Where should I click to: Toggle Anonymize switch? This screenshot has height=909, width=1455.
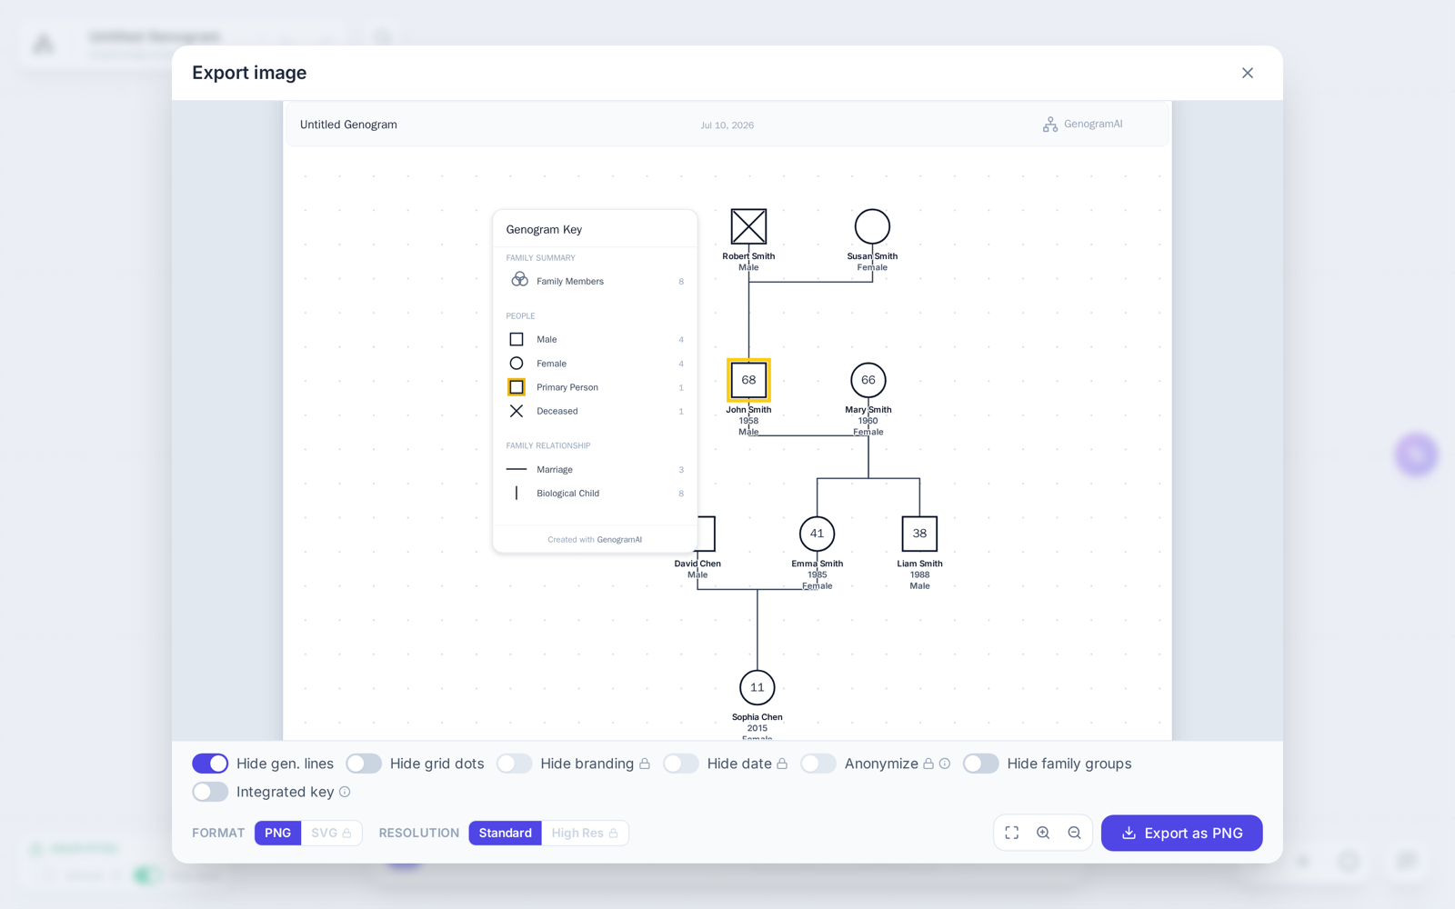pyautogui.click(x=818, y=764)
